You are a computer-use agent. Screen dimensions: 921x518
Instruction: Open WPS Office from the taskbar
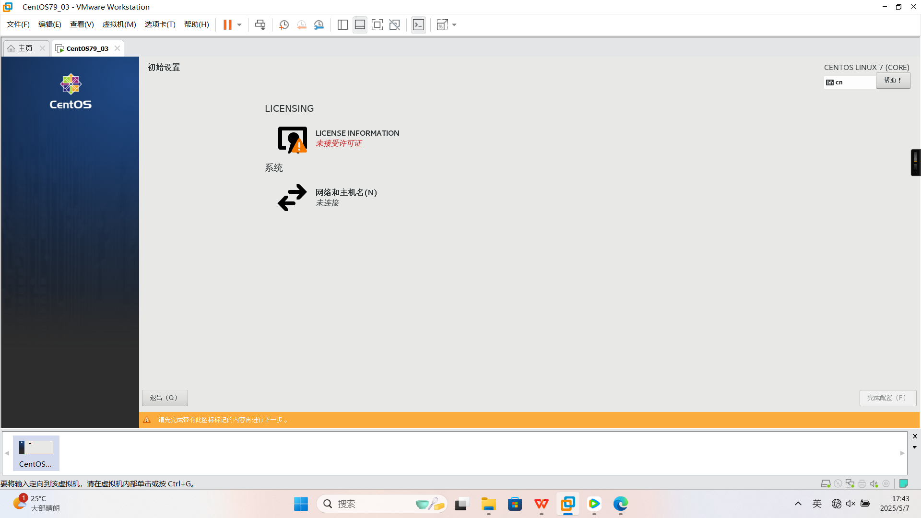541,504
